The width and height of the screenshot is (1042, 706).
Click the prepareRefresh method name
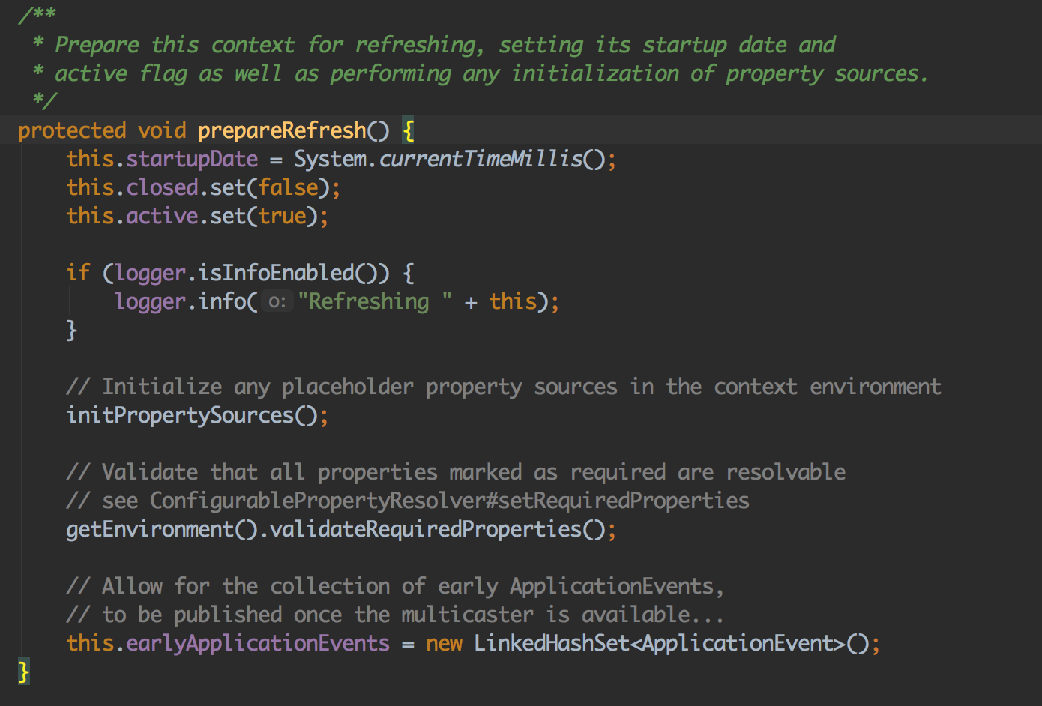click(x=282, y=131)
